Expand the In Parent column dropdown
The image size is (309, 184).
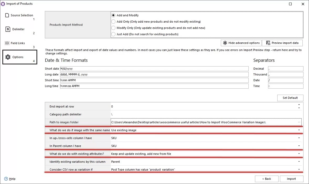click(299, 146)
